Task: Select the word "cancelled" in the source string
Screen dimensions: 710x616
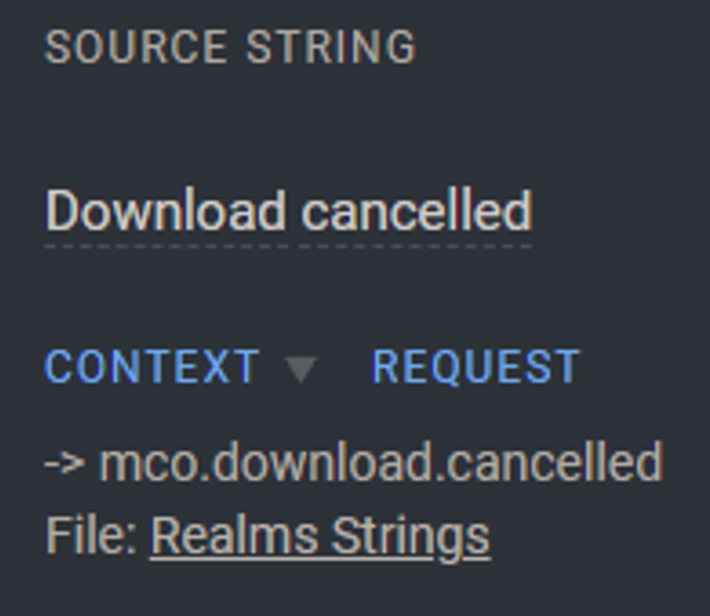Action: click(416, 212)
